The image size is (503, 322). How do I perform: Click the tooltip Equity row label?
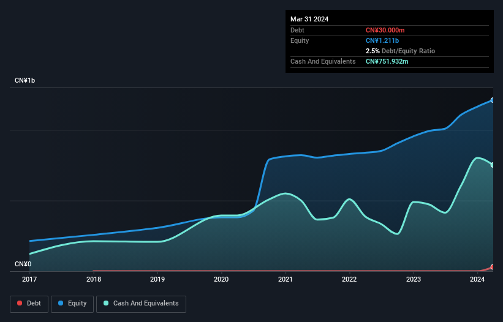click(x=300, y=40)
